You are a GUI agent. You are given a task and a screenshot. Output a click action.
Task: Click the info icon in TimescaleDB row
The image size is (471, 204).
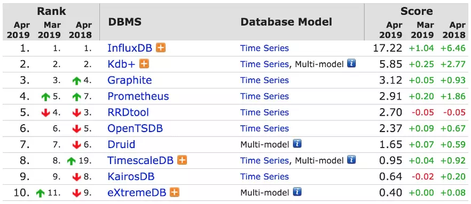(351, 160)
